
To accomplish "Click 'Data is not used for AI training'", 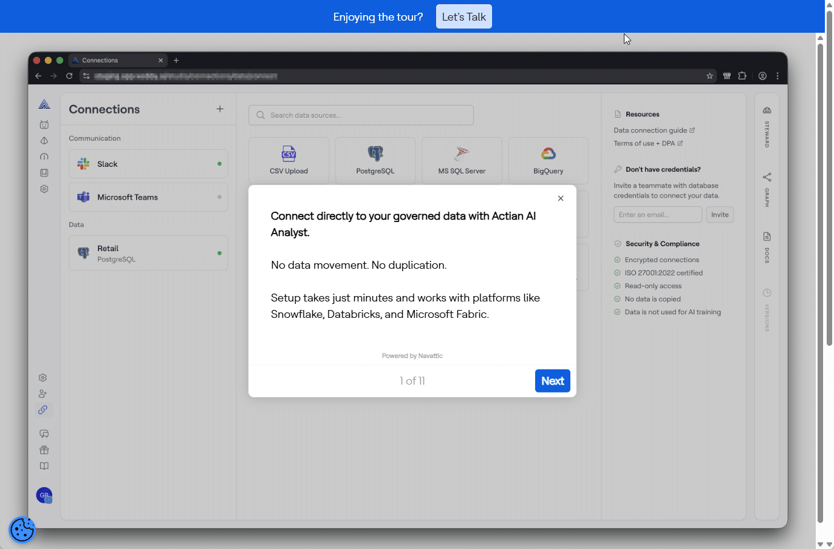I will point(673,312).
